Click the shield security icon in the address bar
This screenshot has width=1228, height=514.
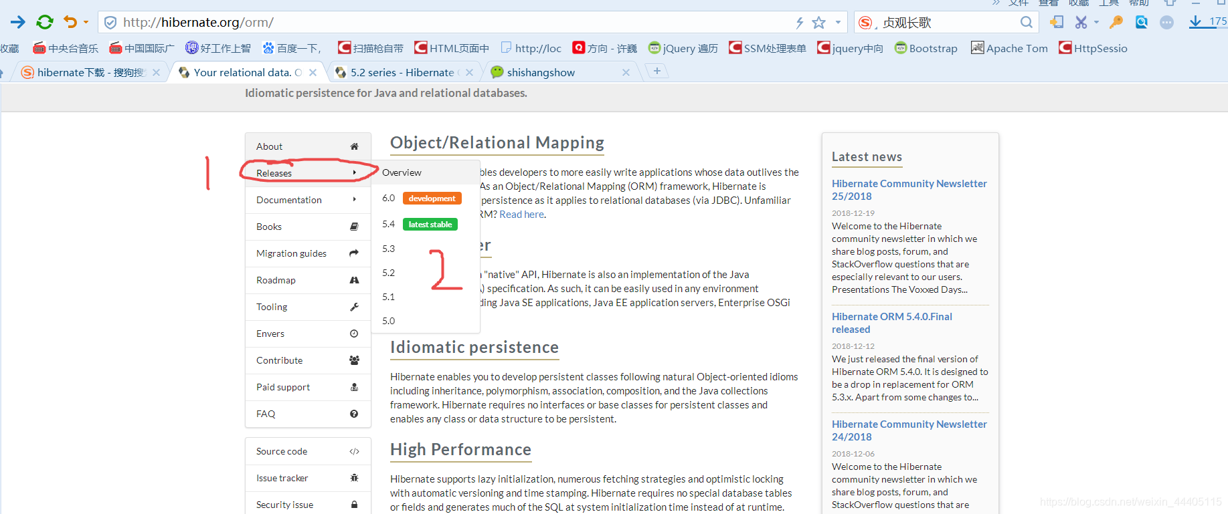[110, 23]
